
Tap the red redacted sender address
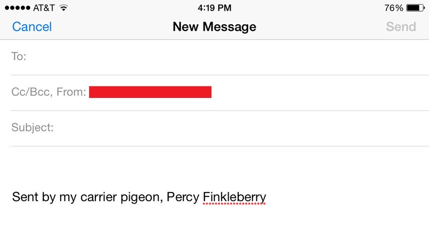point(150,92)
